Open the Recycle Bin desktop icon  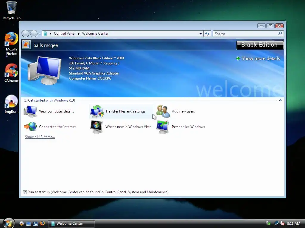click(11, 10)
